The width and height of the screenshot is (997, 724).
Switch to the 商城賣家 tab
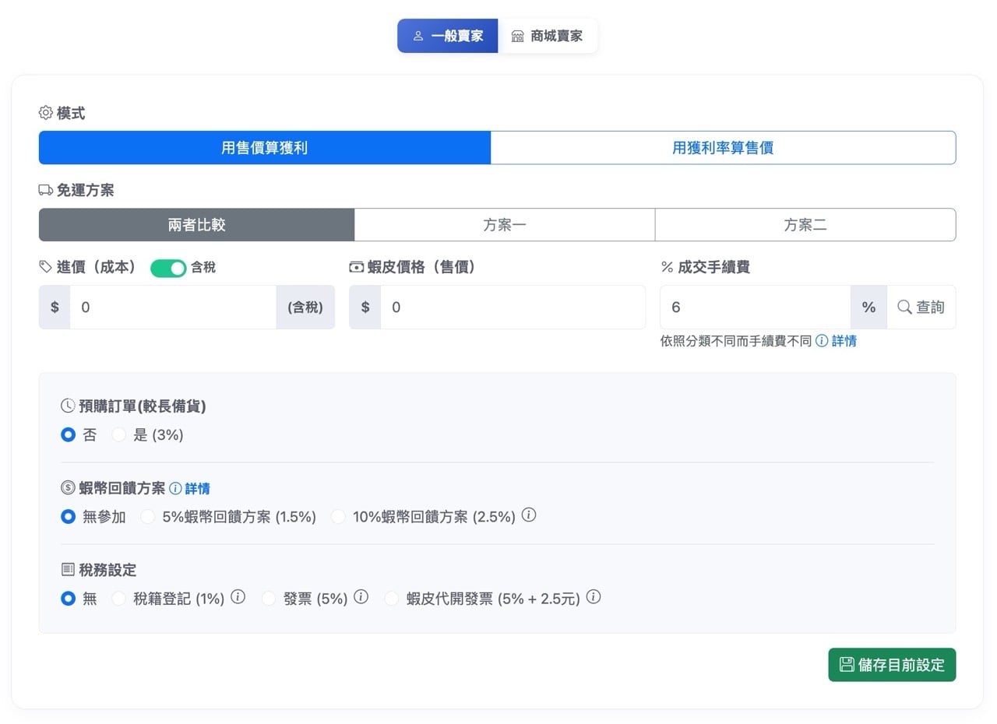[x=548, y=35]
